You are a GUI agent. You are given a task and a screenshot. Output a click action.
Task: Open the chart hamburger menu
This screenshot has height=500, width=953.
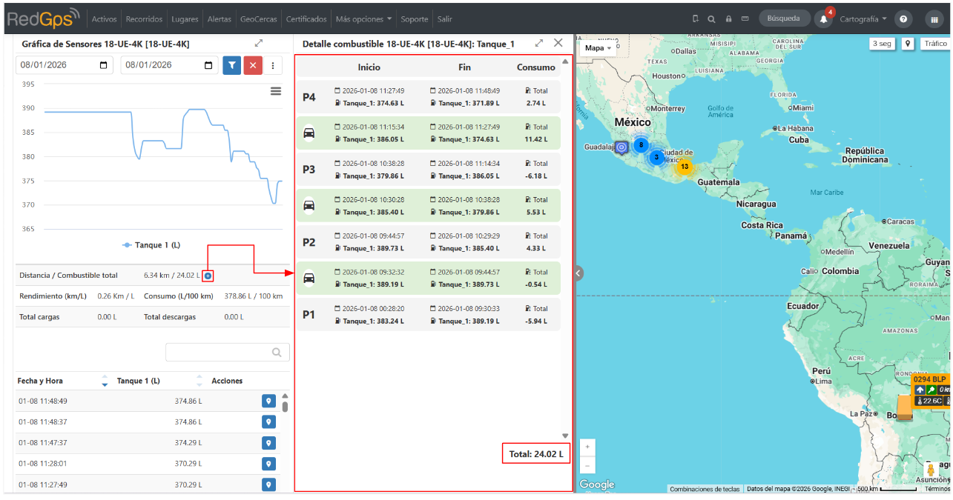coord(276,91)
